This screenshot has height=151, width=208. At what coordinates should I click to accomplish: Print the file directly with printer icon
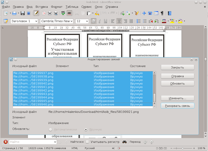pyautogui.click(x=50, y=13)
